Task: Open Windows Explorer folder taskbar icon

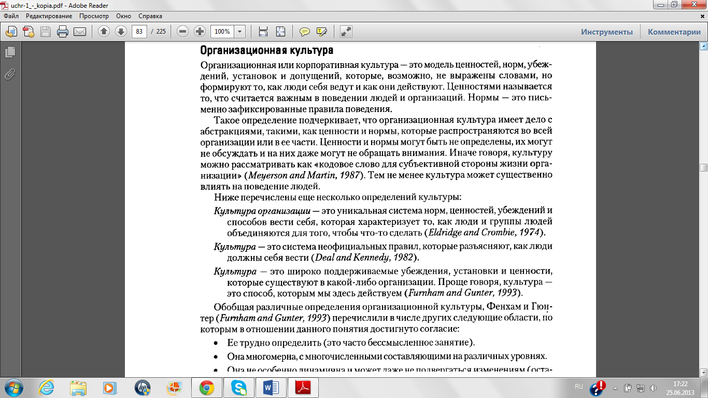Action: 79,388
